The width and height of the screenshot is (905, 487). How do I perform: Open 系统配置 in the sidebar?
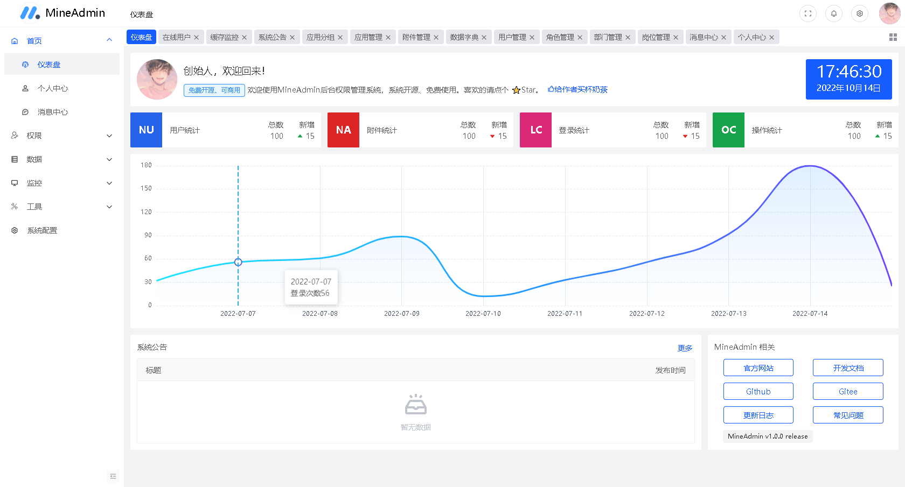point(62,230)
